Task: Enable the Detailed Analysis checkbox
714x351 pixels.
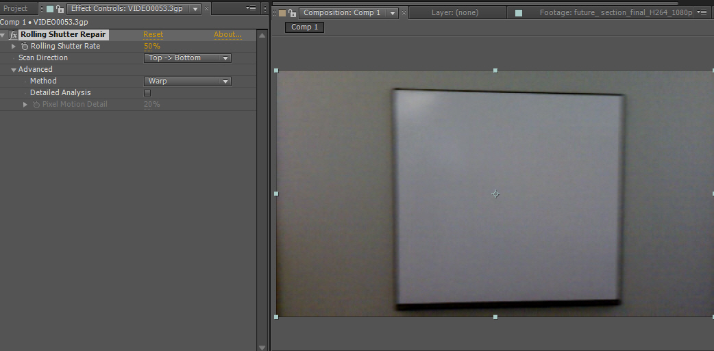Action: (x=147, y=93)
